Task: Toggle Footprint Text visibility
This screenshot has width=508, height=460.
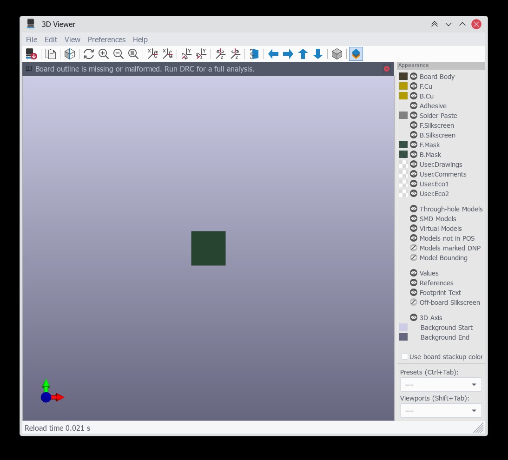Action: [x=413, y=292]
